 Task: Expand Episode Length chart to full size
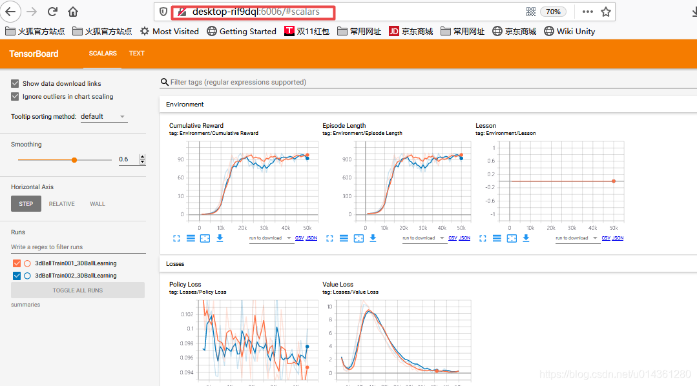coord(330,239)
